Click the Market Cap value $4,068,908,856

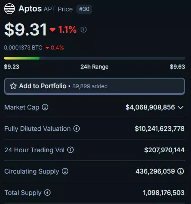(x=150, y=107)
